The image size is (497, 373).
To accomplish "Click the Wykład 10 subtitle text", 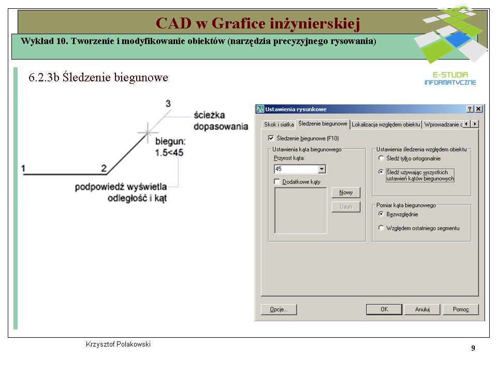I will tap(198, 41).
